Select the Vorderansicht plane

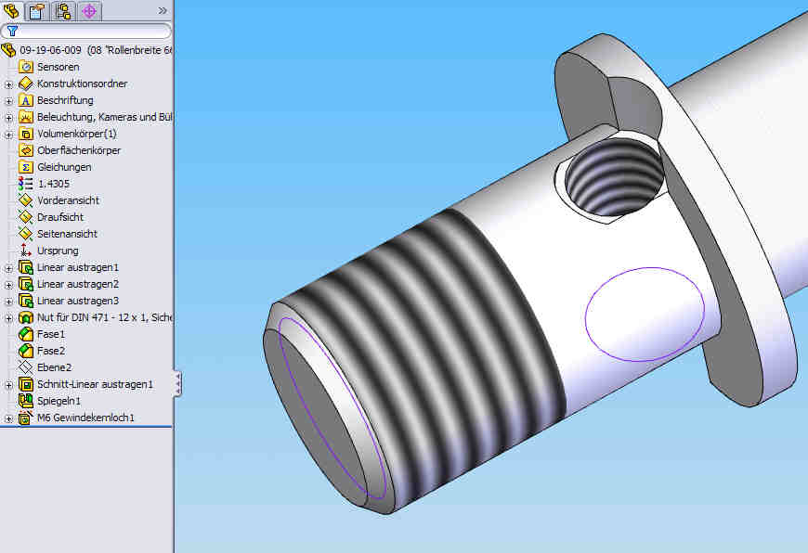68,200
